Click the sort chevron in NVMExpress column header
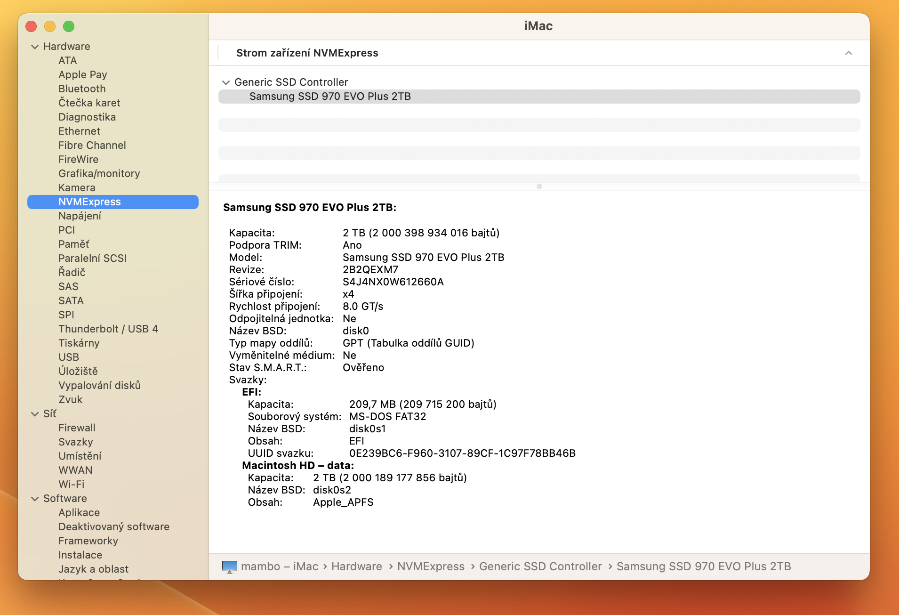The width and height of the screenshot is (899, 615). pyautogui.click(x=848, y=53)
